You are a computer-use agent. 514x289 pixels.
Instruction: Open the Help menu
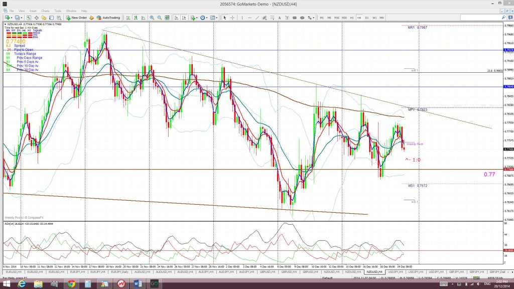point(84,11)
